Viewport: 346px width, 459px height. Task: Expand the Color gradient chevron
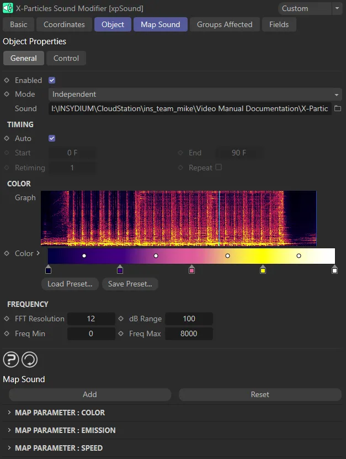tap(38, 253)
